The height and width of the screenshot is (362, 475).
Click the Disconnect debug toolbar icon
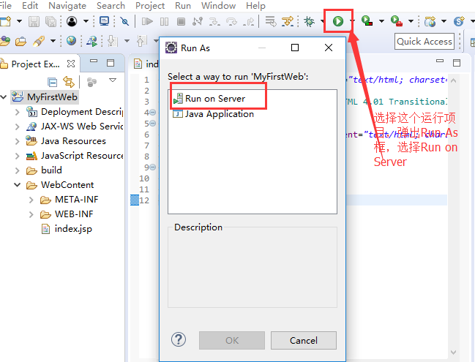[198, 21]
